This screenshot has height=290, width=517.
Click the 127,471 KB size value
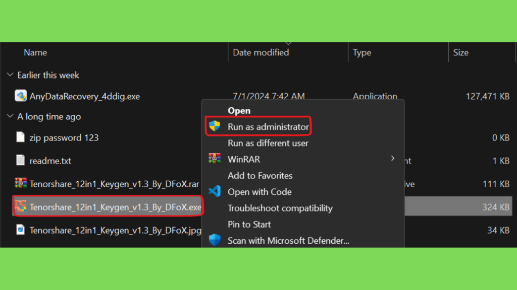coord(487,96)
